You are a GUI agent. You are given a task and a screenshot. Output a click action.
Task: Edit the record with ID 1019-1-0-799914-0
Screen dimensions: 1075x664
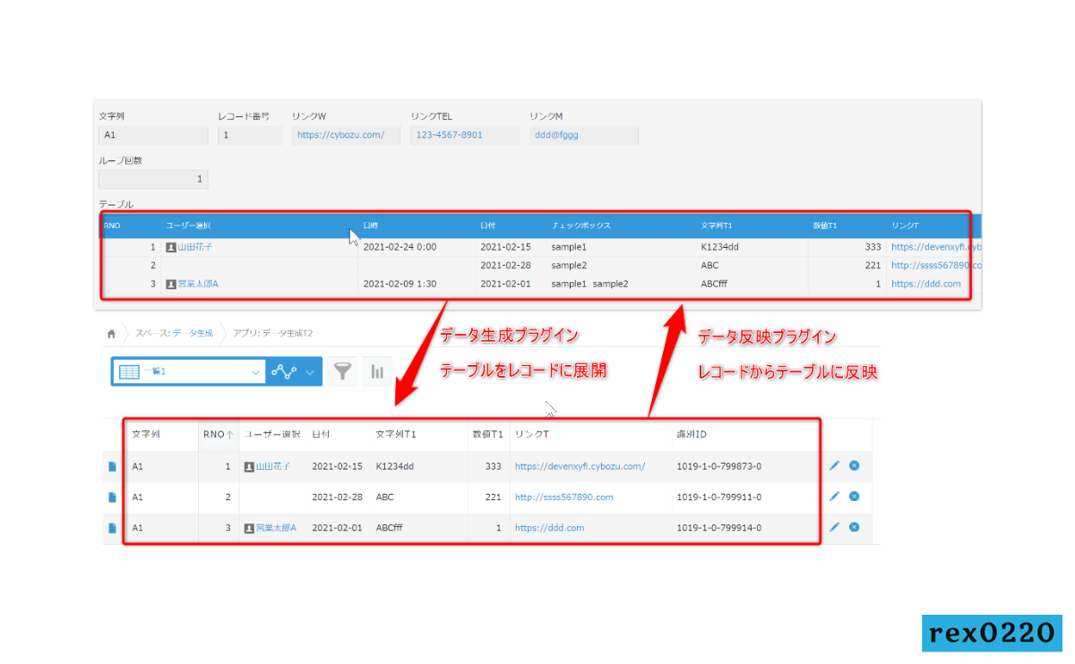[x=835, y=527]
